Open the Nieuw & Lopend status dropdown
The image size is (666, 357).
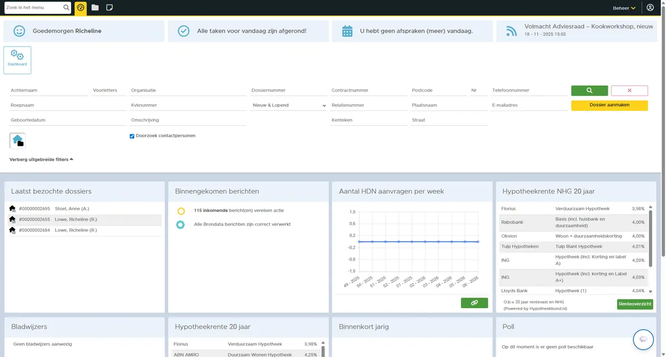289,105
